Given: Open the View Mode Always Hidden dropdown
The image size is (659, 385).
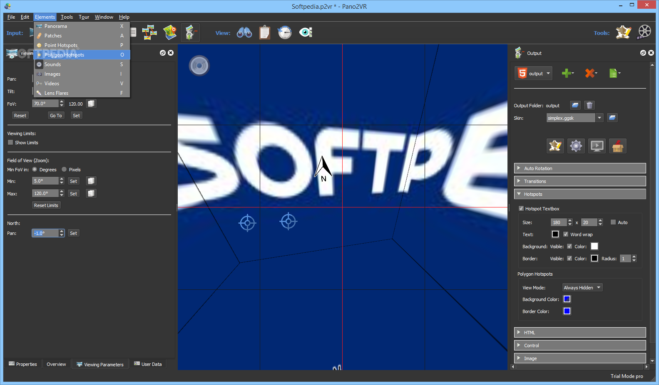Looking at the screenshot, I should point(582,287).
